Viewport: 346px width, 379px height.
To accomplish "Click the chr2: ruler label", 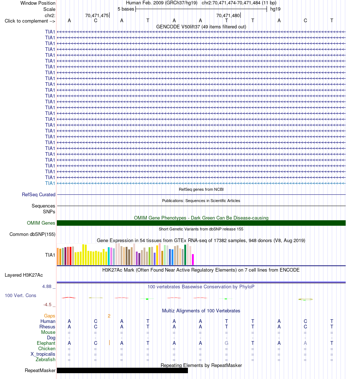I will [x=50, y=15].
